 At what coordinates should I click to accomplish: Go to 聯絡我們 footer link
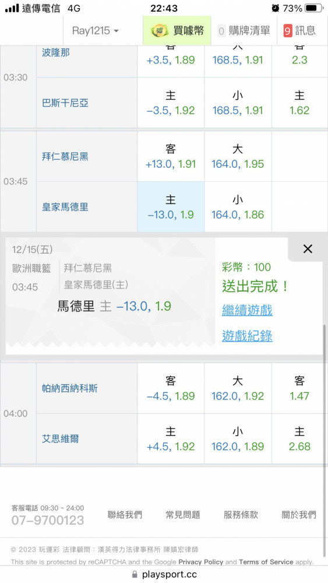pyautogui.click(x=125, y=515)
